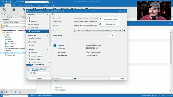Open the Quick Connect host dropdown
This screenshot has height=97, width=173.
coord(42,2)
